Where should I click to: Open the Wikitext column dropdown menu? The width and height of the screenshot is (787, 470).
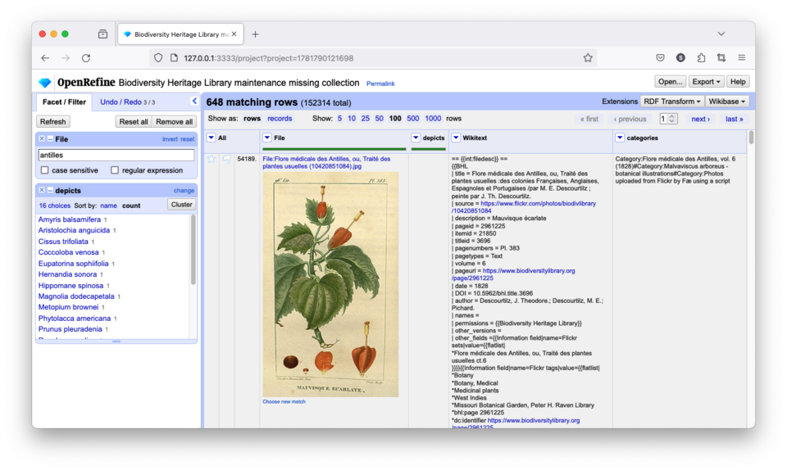(456, 138)
